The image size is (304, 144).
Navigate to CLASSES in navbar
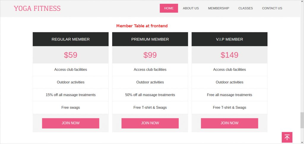point(246,8)
